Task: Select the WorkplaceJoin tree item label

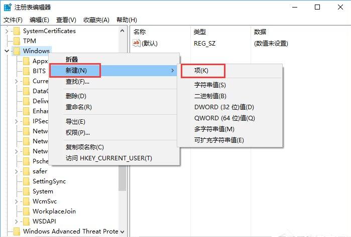Action: [54, 211]
